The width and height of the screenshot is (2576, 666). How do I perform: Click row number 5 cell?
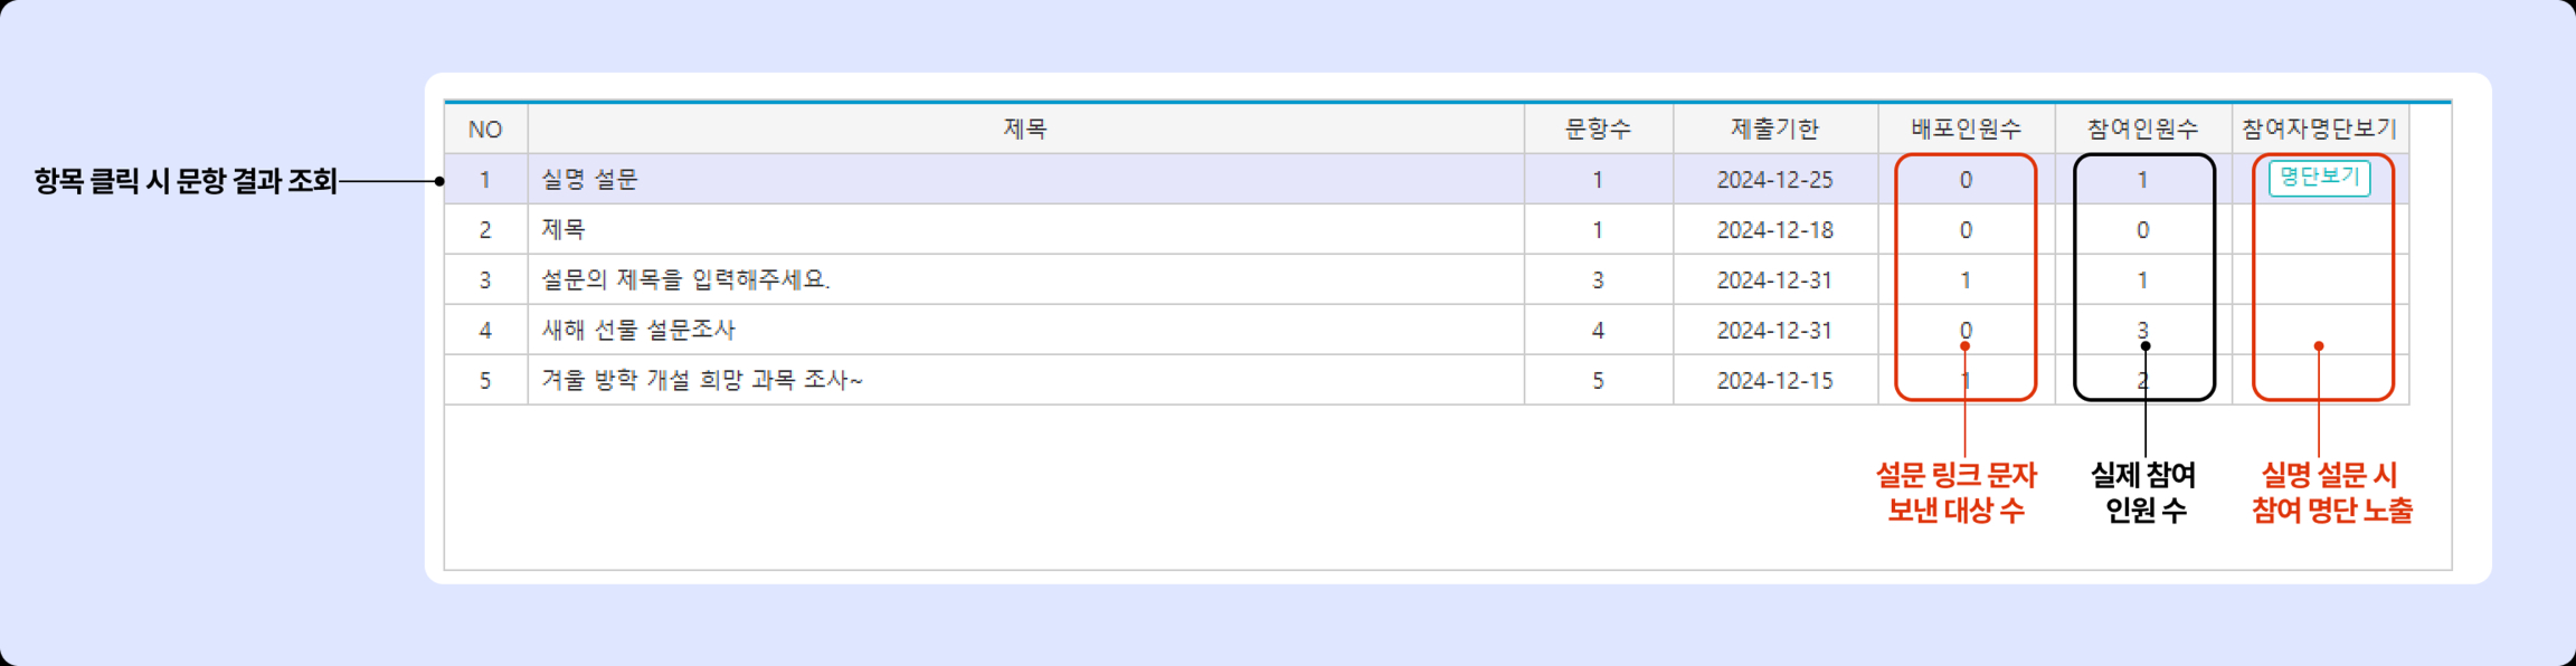[x=485, y=380]
